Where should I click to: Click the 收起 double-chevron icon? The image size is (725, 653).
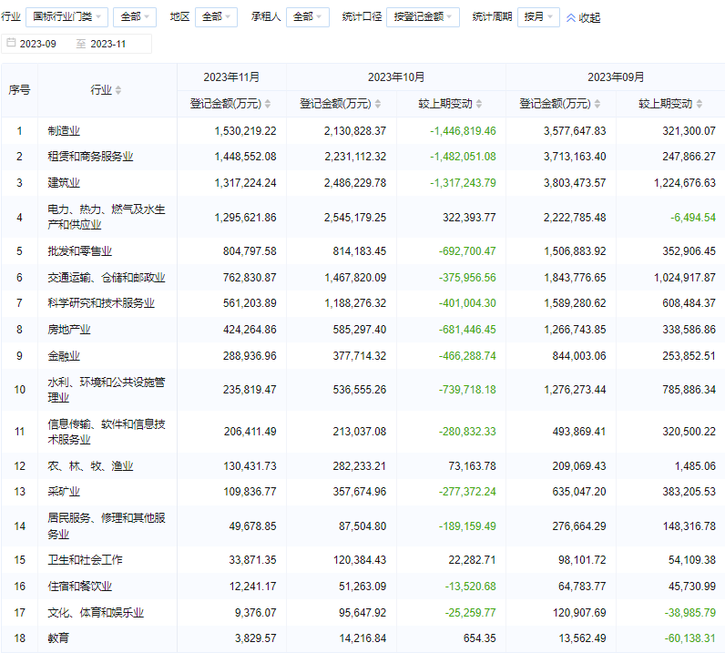[x=571, y=18]
